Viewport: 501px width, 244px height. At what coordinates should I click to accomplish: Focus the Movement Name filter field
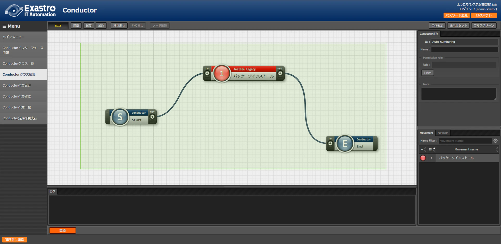(x=465, y=141)
